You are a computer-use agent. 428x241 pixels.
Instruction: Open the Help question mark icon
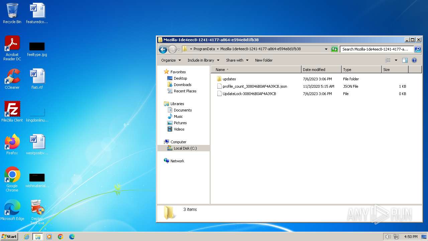(414, 60)
